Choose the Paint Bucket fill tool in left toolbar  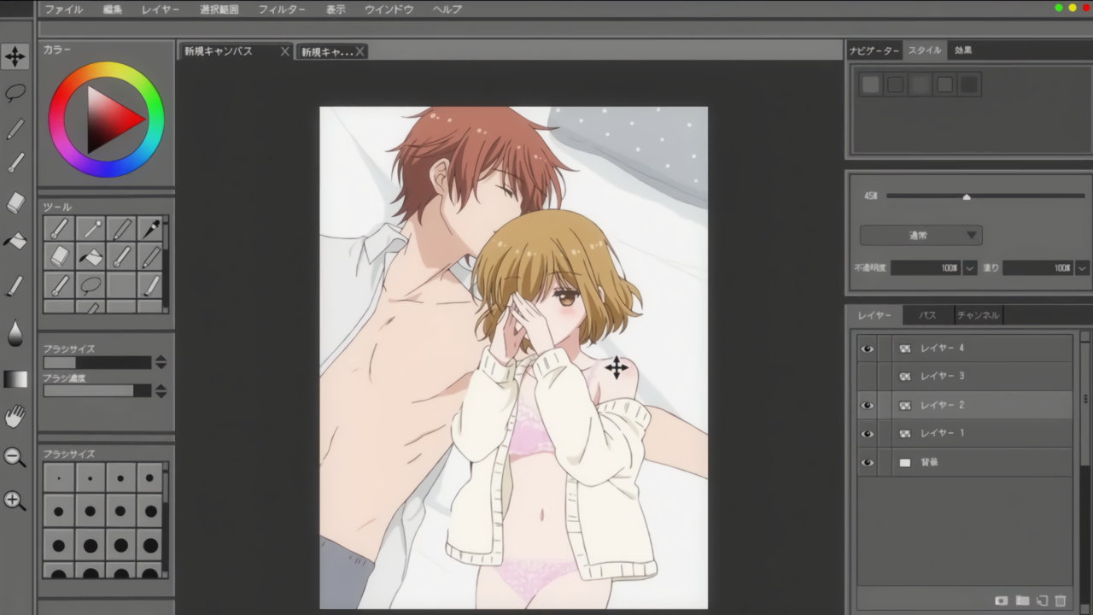coord(15,242)
